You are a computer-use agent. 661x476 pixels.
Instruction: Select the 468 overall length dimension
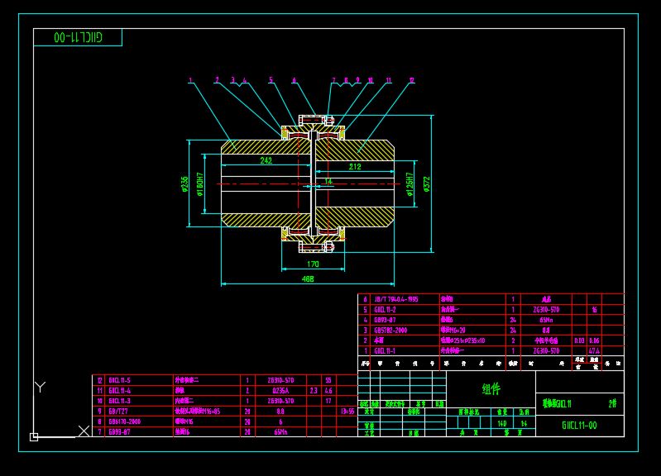coord(308,278)
